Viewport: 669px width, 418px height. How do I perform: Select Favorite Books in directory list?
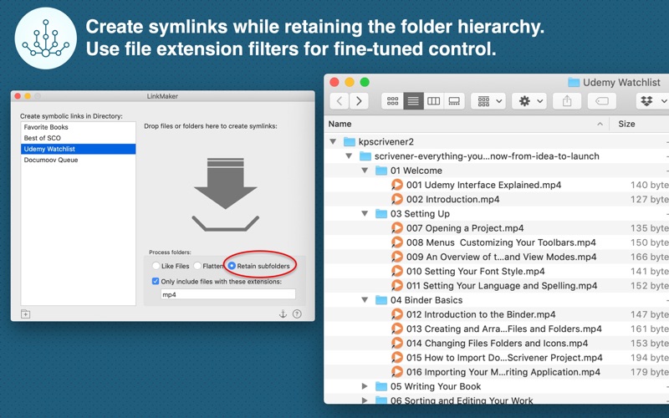tap(79, 127)
